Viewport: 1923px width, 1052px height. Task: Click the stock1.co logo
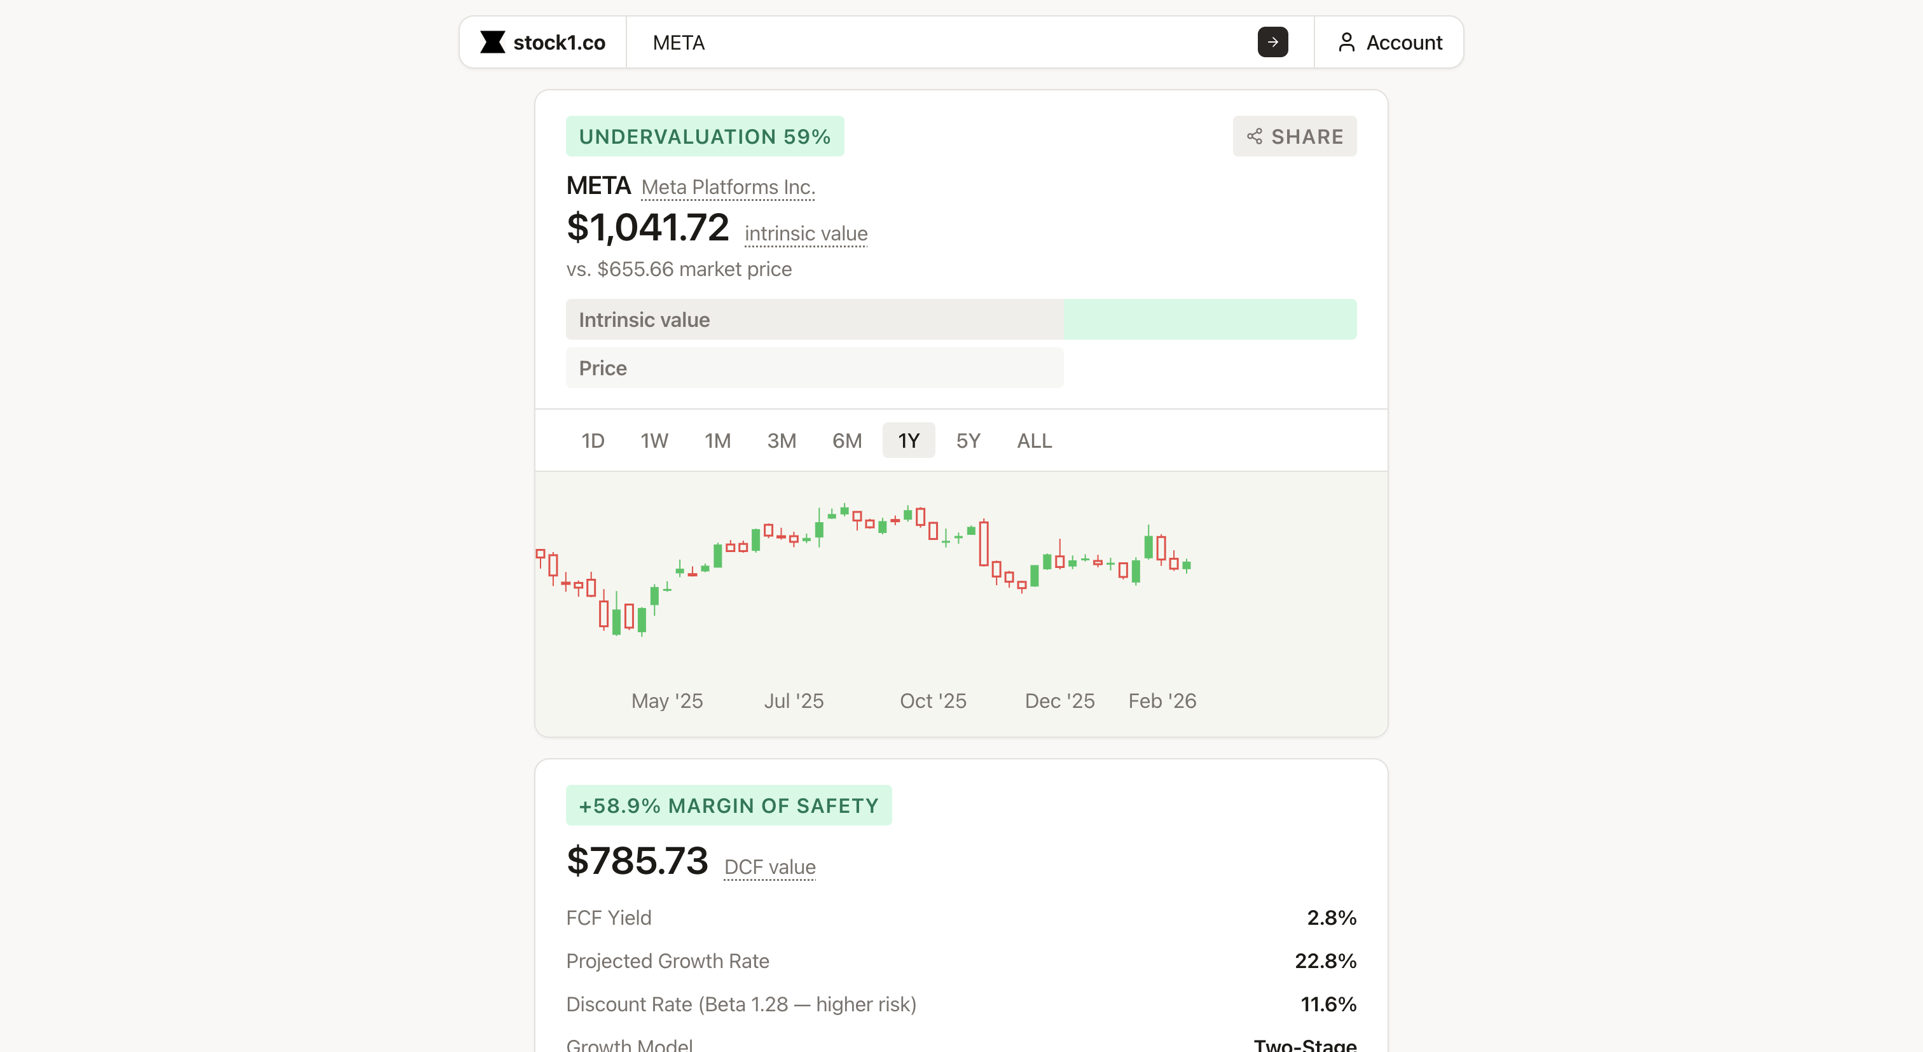click(x=542, y=42)
